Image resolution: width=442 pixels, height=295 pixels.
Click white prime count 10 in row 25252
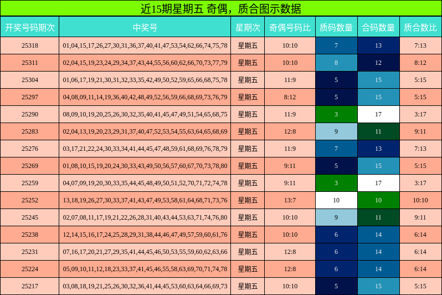[336, 200]
